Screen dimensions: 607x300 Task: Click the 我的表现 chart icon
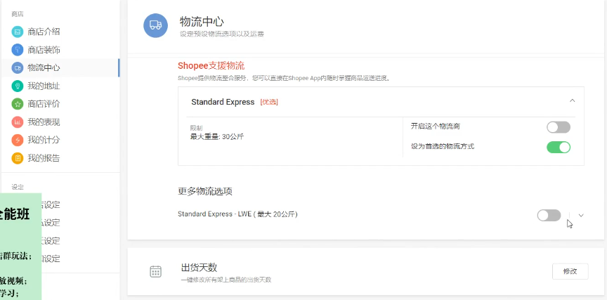pyautogui.click(x=18, y=122)
